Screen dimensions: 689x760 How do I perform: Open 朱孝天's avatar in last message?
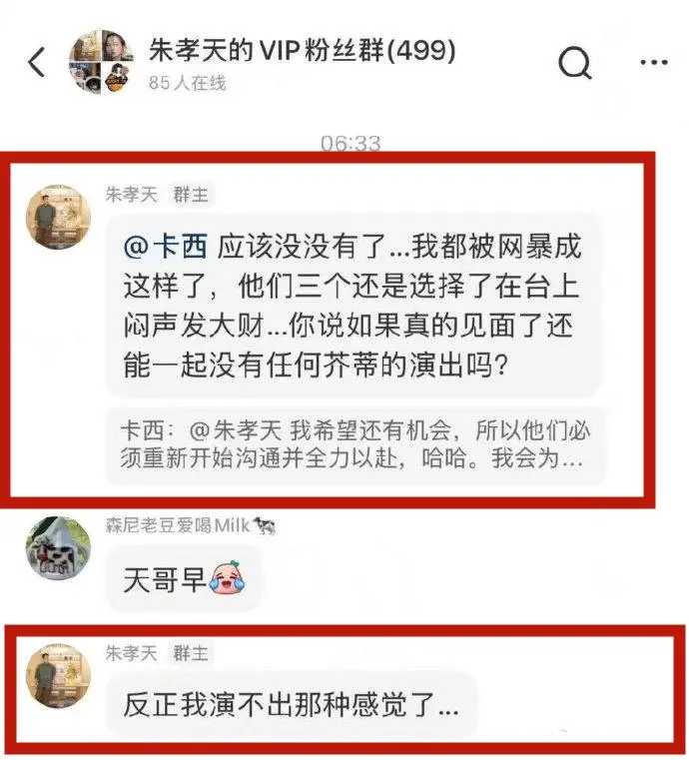click(x=58, y=676)
